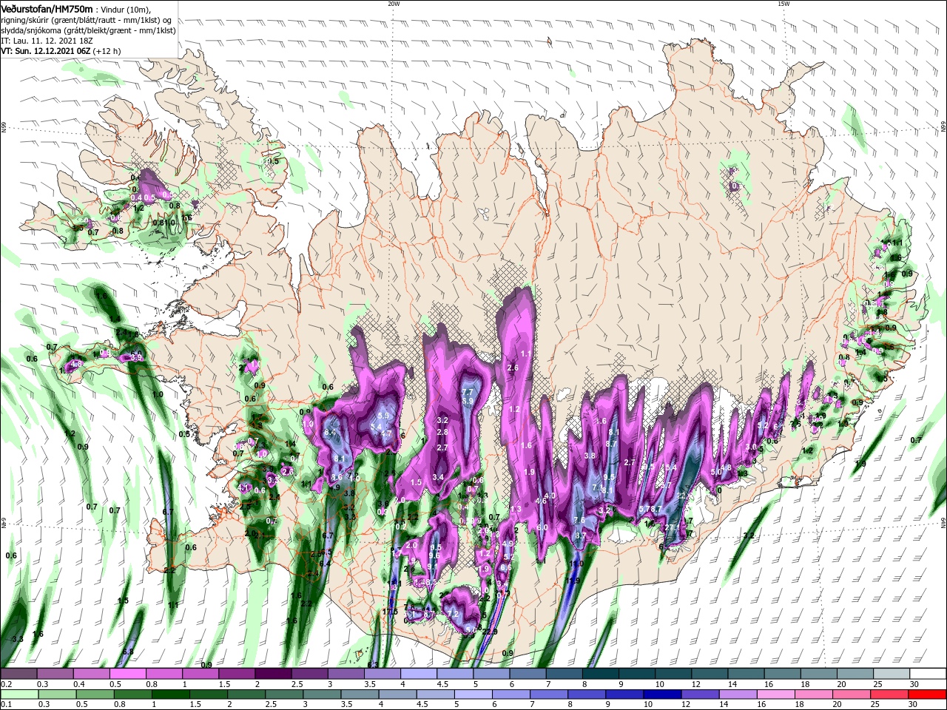The height and width of the screenshot is (710, 947).
Task: Click the 10 label in bottom legend row
Action: (647, 705)
